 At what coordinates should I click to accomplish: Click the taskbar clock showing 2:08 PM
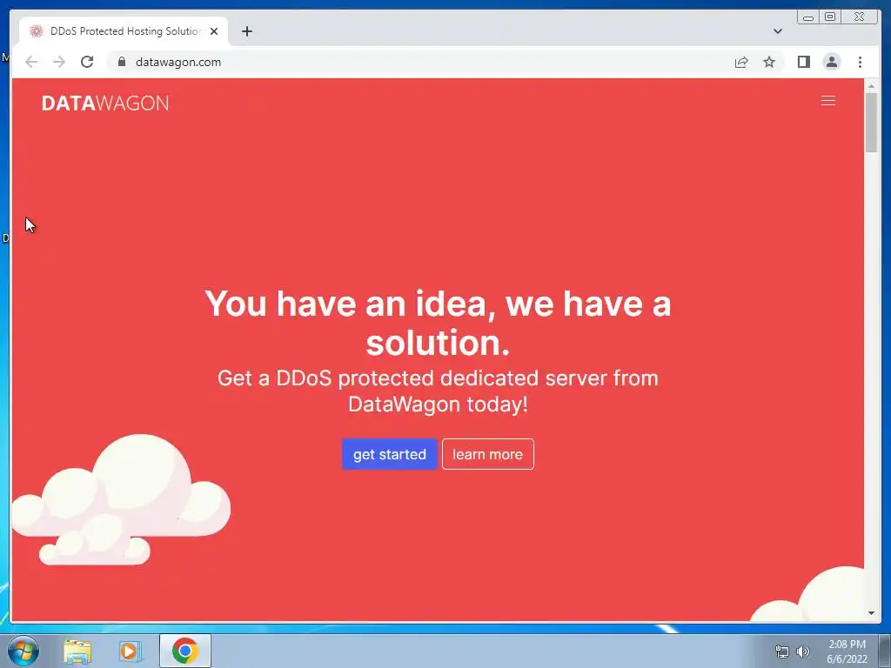pos(847,651)
